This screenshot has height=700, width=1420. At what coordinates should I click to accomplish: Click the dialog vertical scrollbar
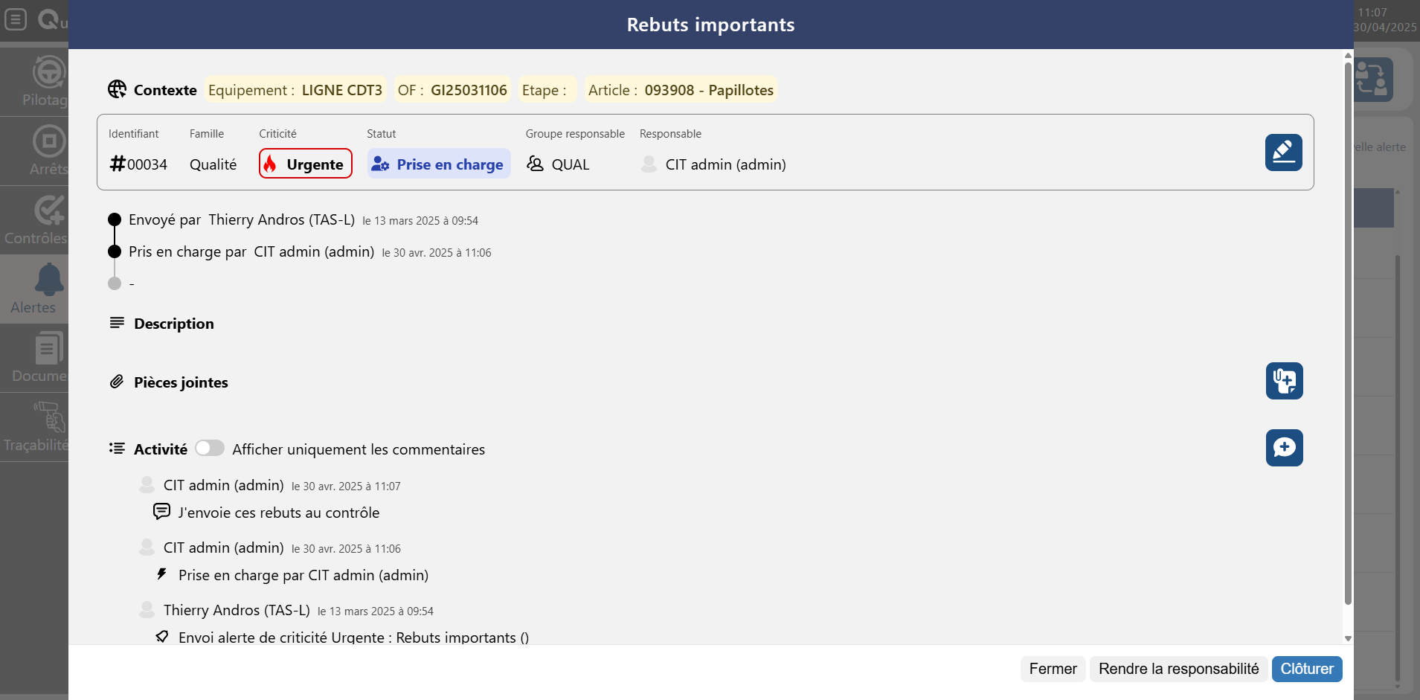(1348, 335)
